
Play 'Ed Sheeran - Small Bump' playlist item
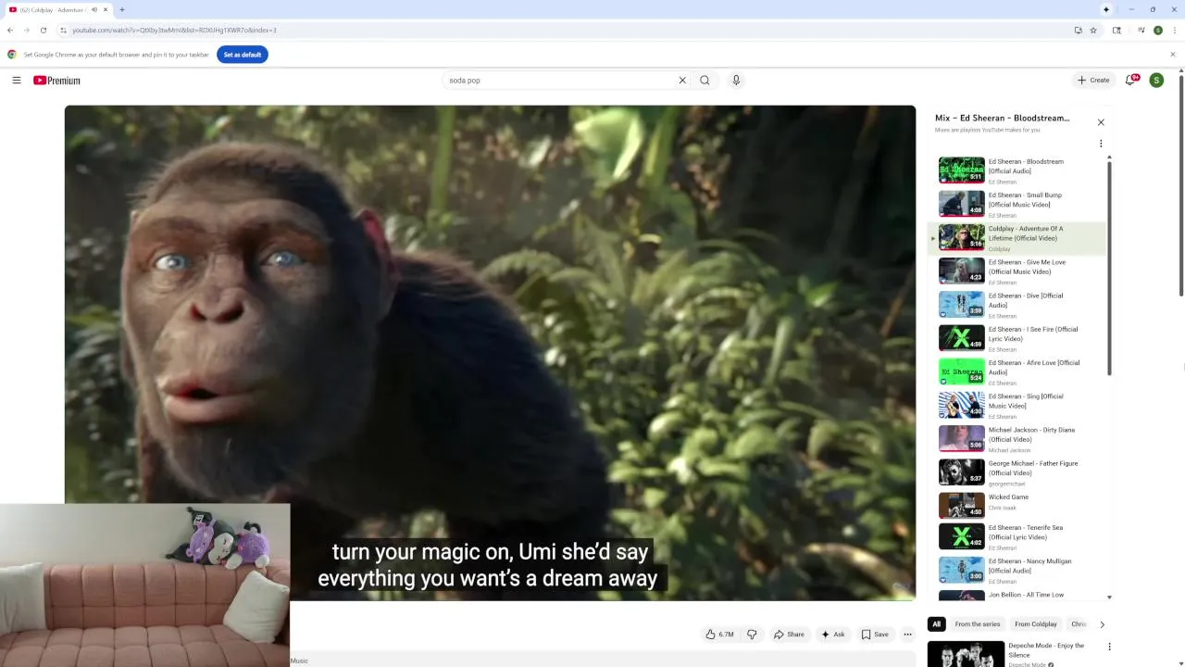click(x=1018, y=205)
